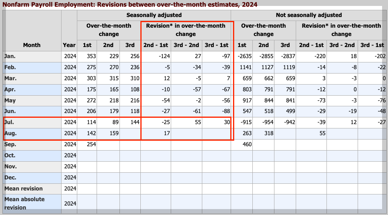Click the 'Seasonally adjusted' column group header
388x215 pixels.
(154, 15)
